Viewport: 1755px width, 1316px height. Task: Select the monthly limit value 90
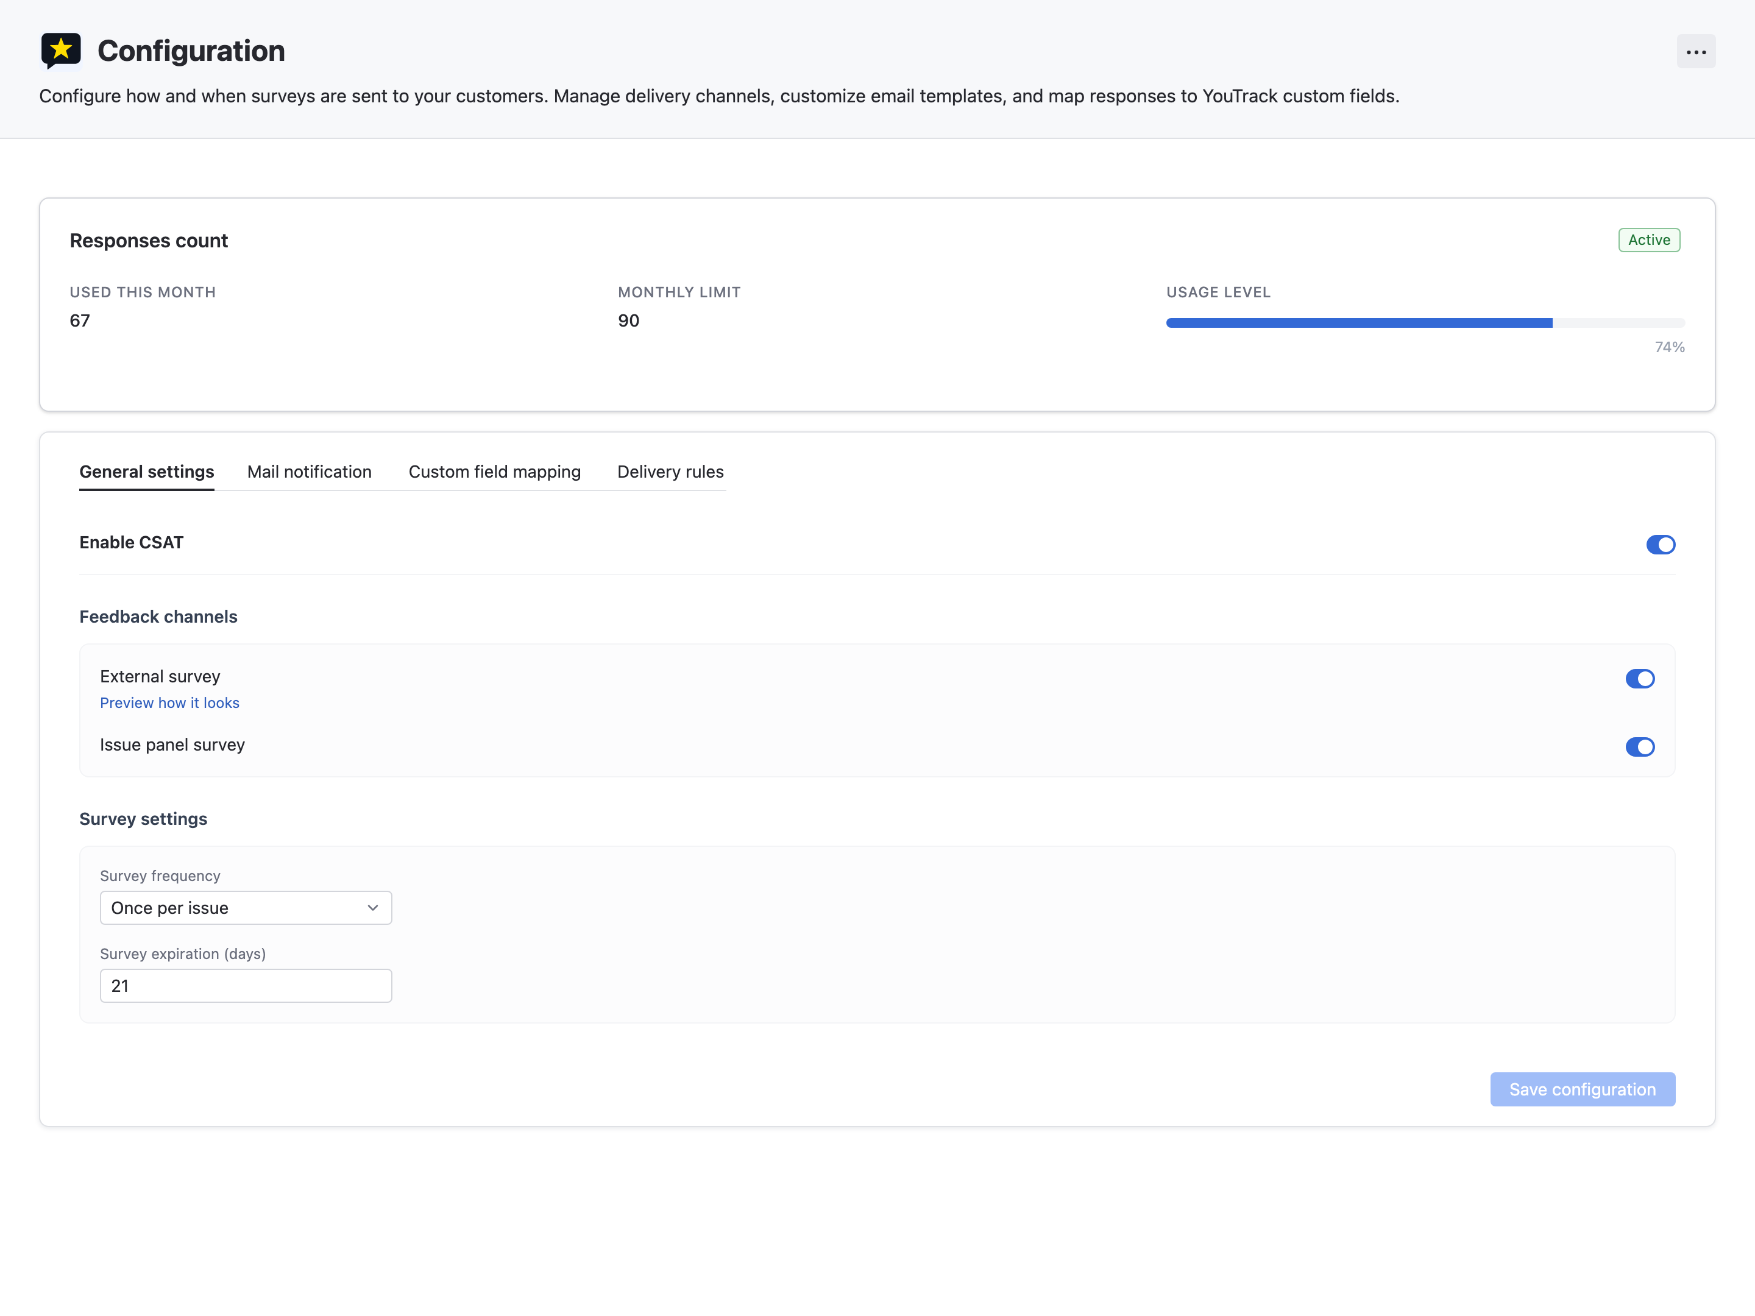tap(628, 320)
